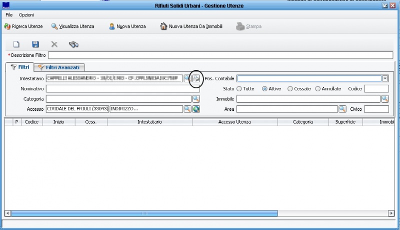Image resolution: width=400 pixels, height=230 pixels.
Task: Open Area lookup magnifier icon
Action: [x=342, y=109]
